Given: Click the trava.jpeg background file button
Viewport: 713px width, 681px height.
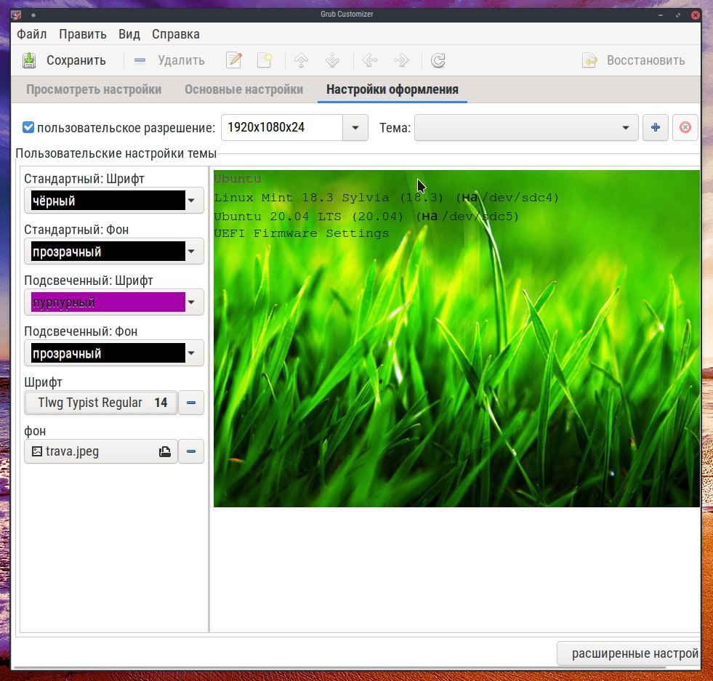Looking at the screenshot, I should (101, 451).
